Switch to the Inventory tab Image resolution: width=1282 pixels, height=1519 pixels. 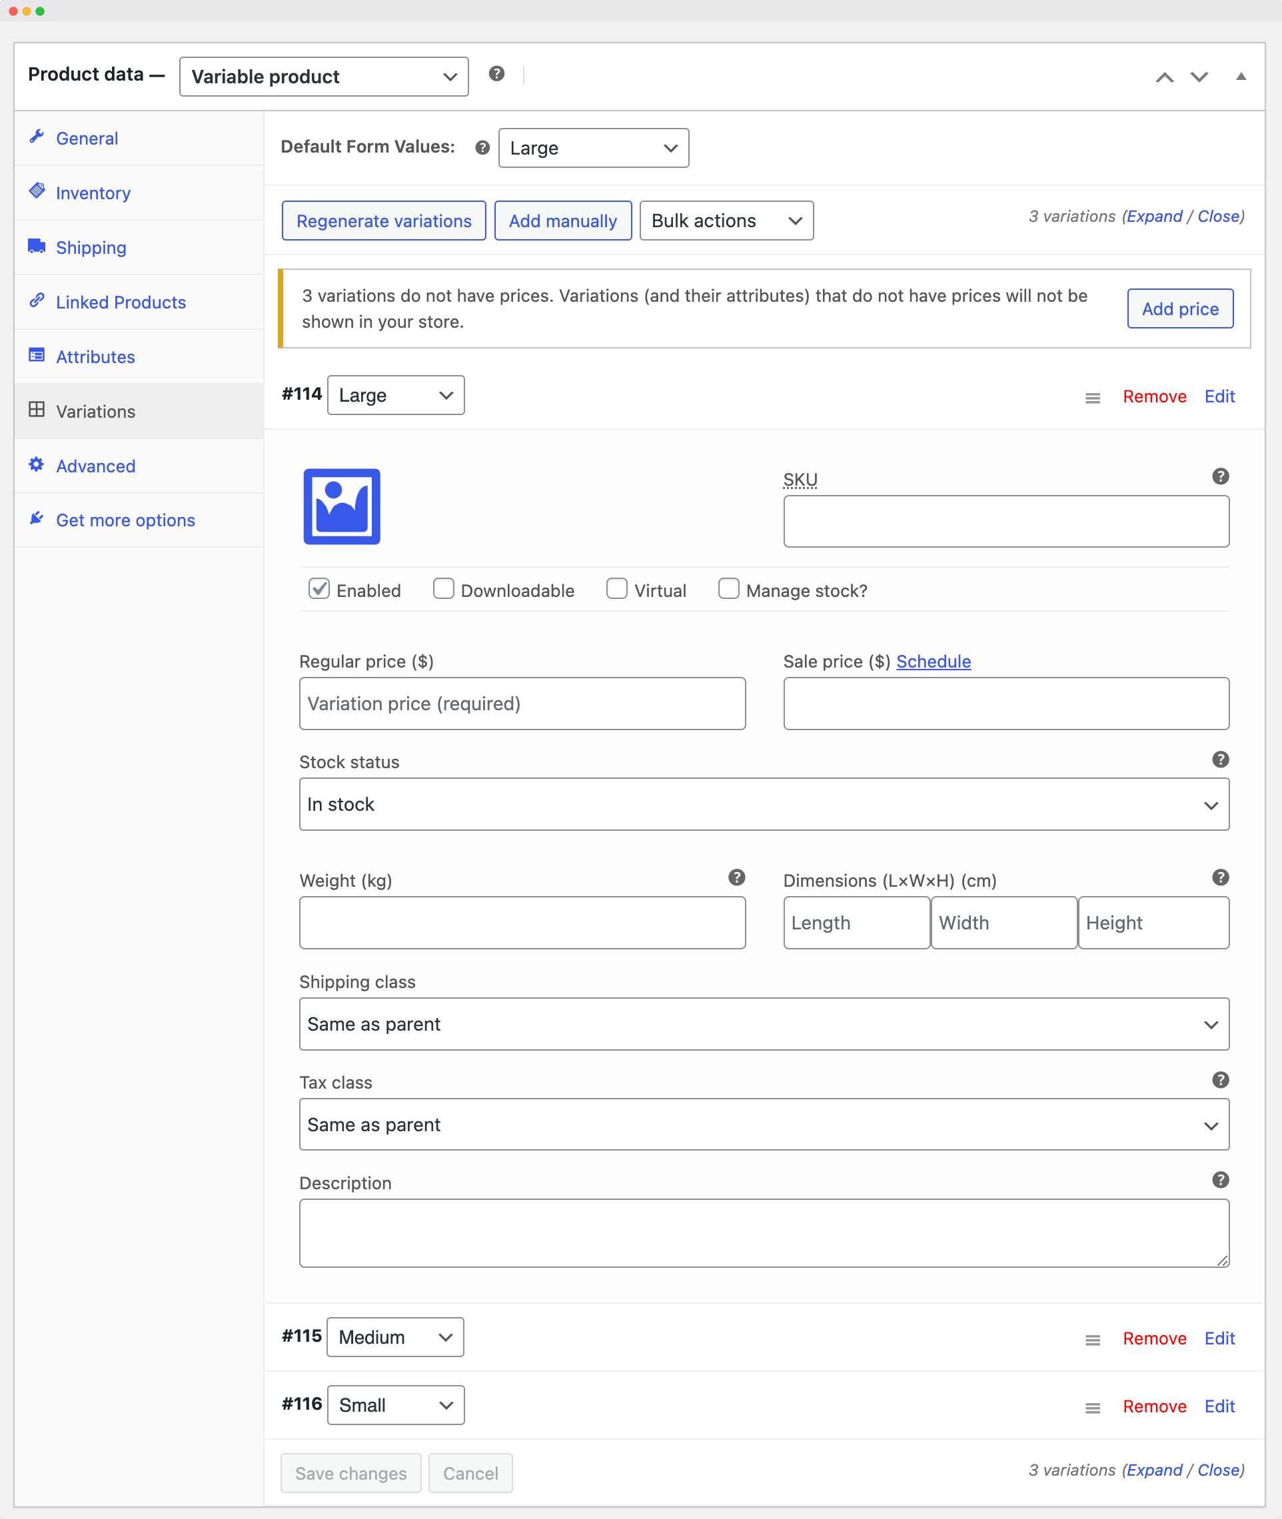tap(93, 193)
